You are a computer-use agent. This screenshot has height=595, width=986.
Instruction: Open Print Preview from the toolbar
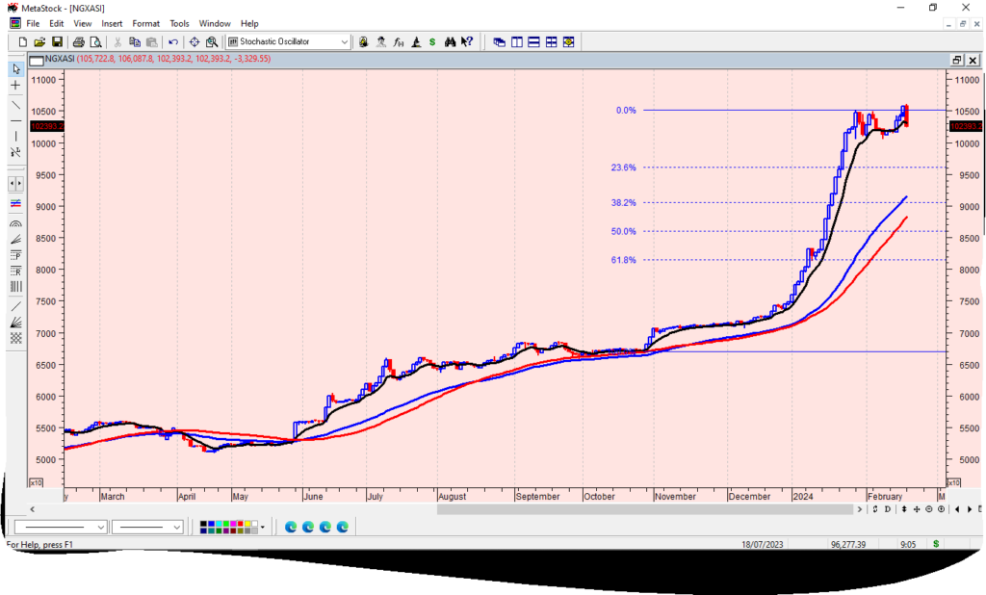point(94,42)
